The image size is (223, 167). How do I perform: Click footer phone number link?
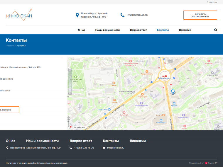tap(84, 148)
